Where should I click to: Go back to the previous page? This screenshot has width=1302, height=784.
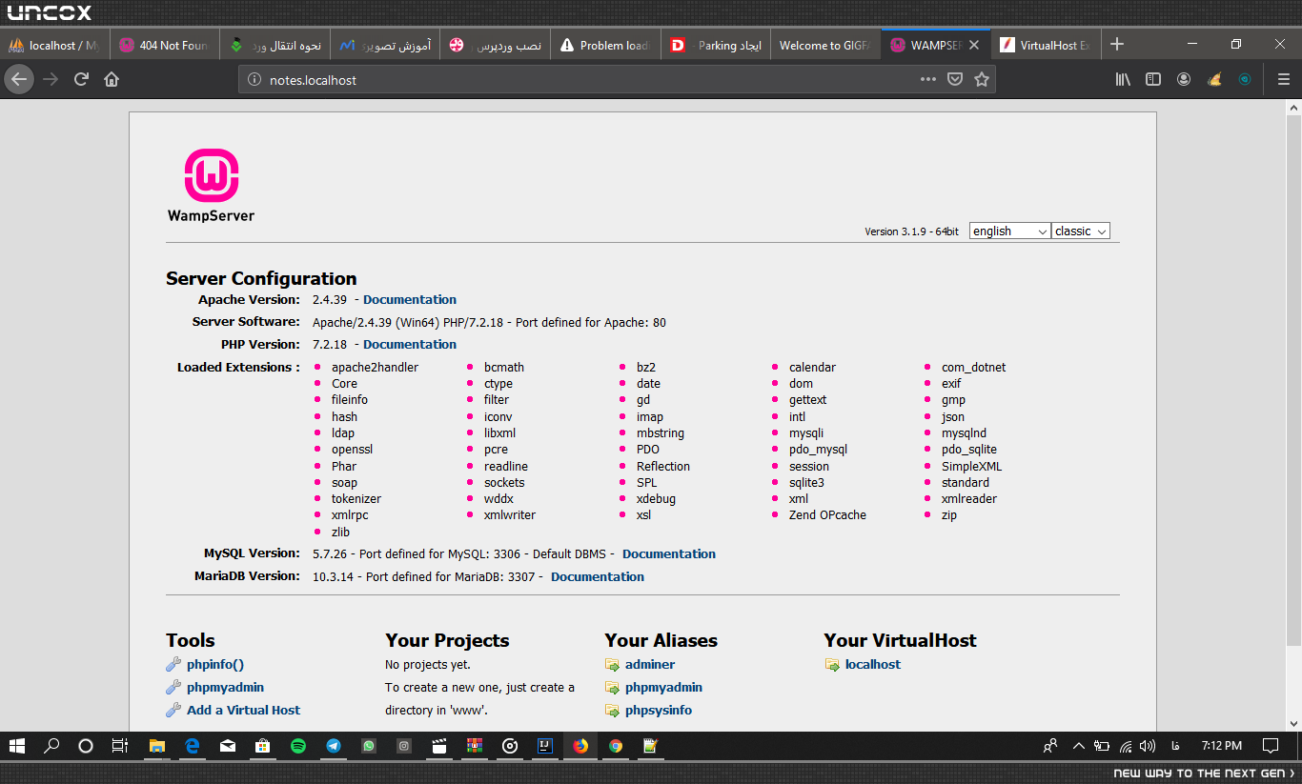coord(19,79)
